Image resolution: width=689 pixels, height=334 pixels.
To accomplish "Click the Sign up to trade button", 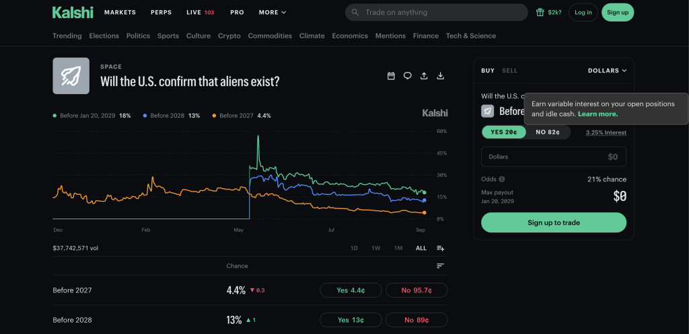I will (554, 222).
